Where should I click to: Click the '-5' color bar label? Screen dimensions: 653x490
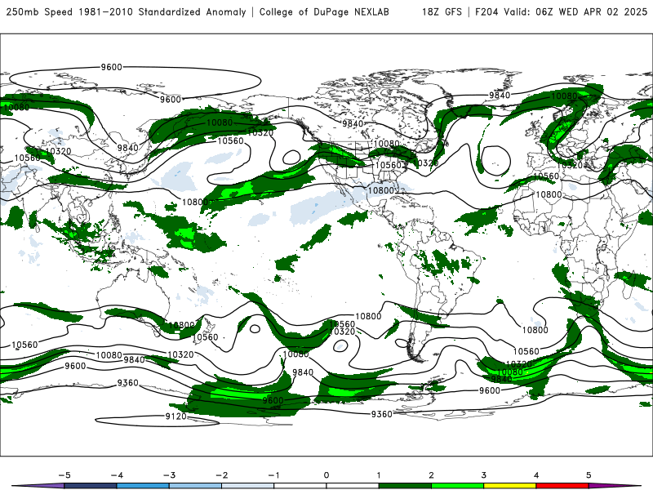pos(64,475)
